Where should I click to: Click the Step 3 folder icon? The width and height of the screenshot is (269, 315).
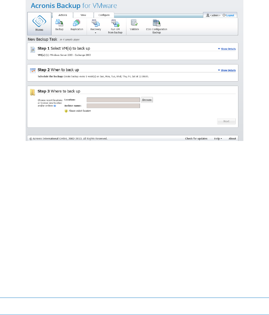[x=32, y=92]
